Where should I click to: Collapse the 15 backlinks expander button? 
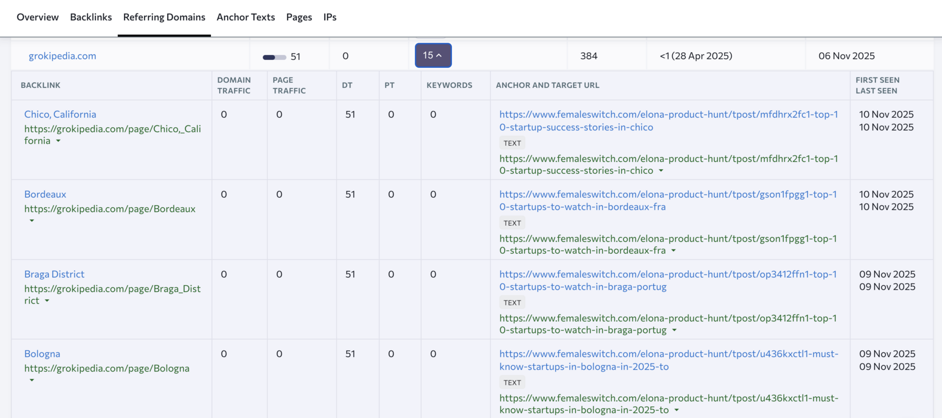point(433,55)
